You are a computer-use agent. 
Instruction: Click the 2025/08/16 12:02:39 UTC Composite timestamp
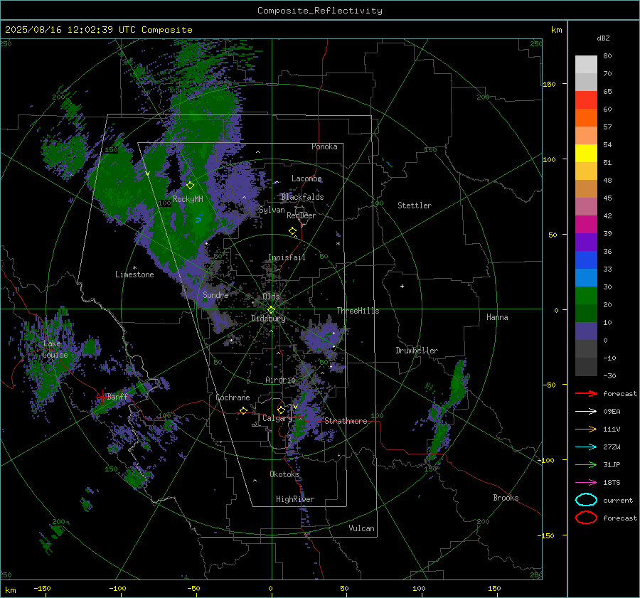(98, 30)
